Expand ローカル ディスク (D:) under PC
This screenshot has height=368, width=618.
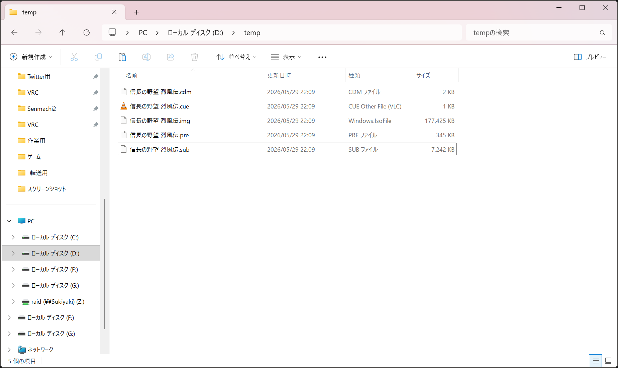(x=13, y=253)
